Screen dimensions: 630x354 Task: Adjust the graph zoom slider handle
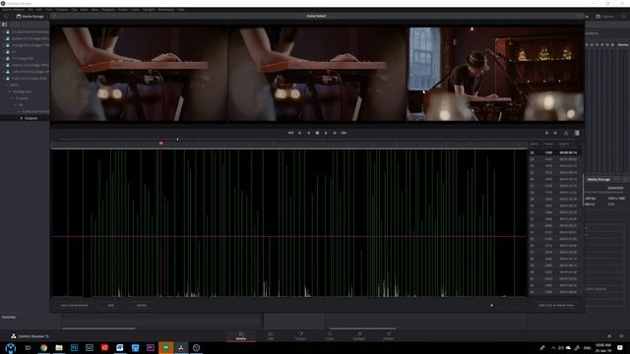click(x=491, y=305)
